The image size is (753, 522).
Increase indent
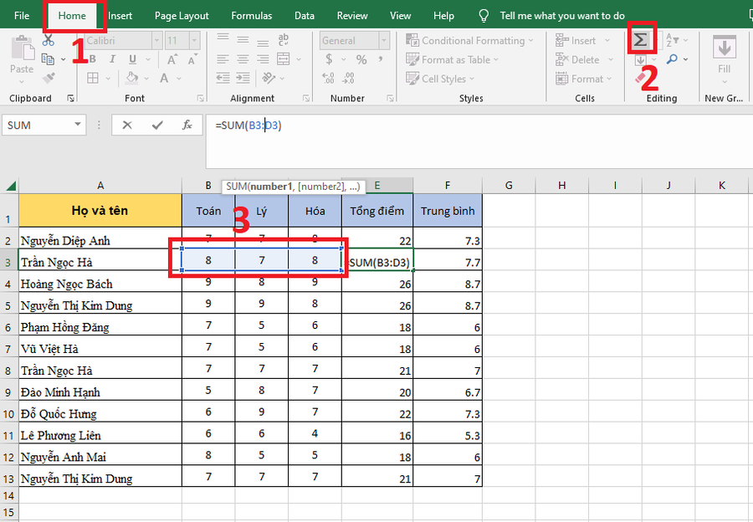point(243,78)
